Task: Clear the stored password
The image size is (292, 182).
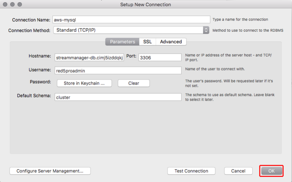Action: click(x=134, y=83)
